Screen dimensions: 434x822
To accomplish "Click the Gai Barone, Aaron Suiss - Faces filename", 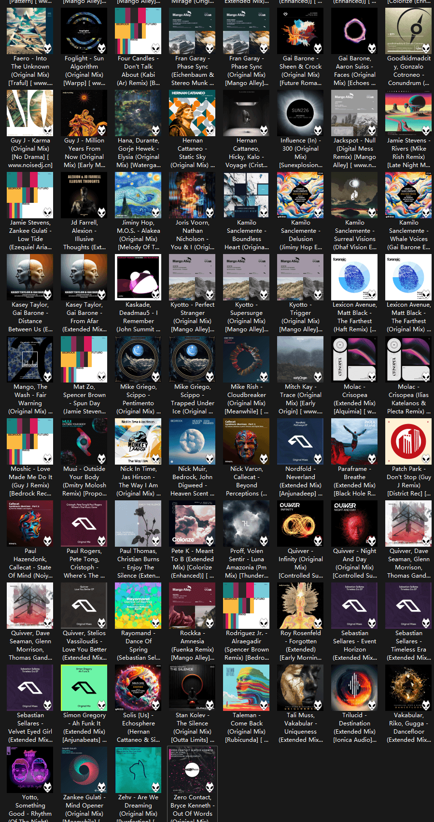I will click(x=354, y=71).
